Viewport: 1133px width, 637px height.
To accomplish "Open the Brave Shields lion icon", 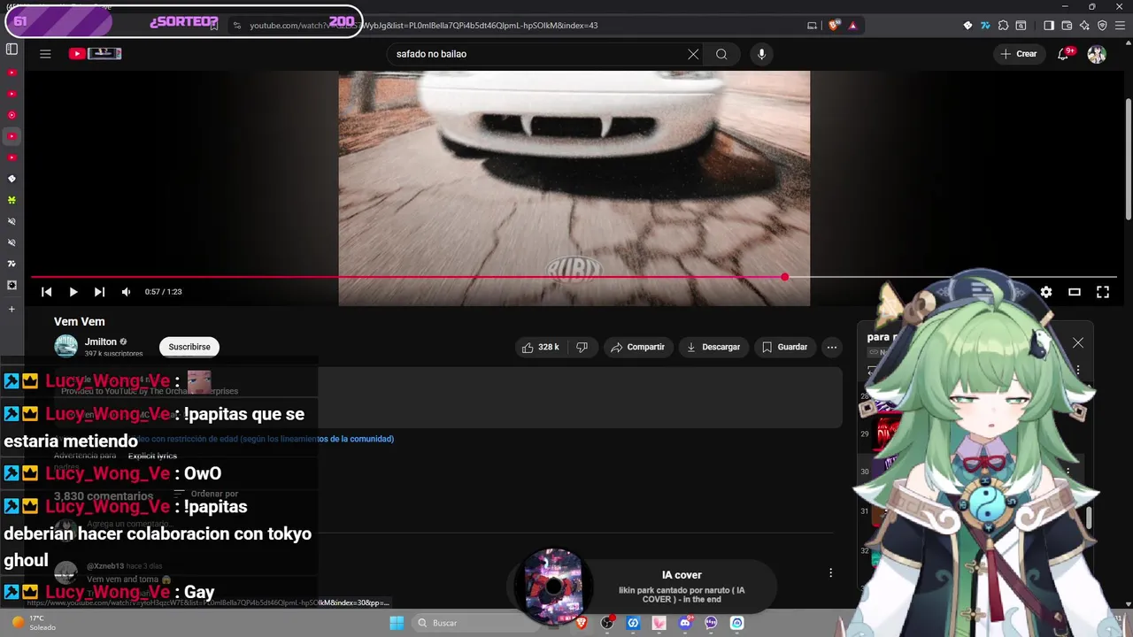I will [833, 26].
